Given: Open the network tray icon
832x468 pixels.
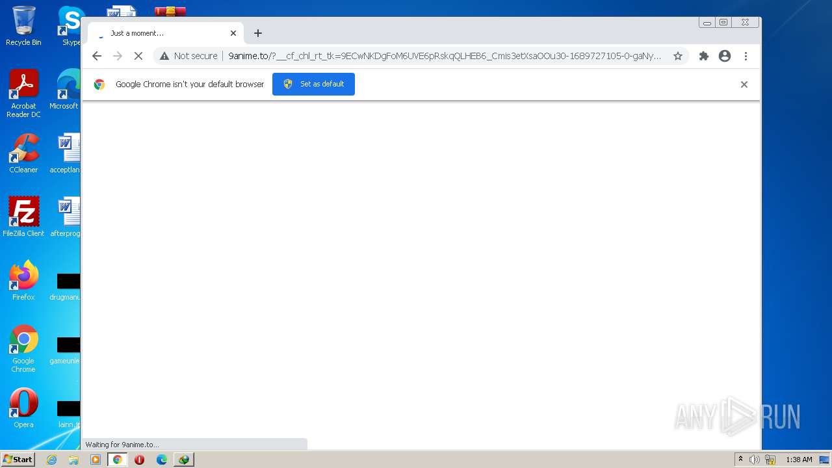Looking at the screenshot, I should pos(770,460).
